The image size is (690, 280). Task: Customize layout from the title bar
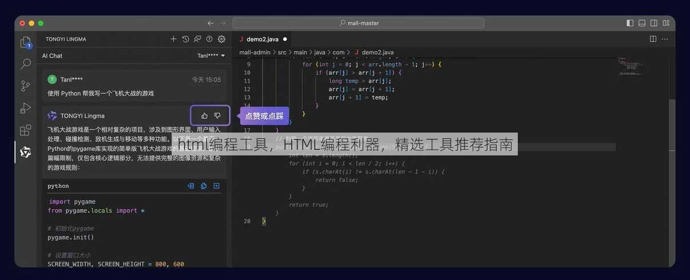point(666,23)
